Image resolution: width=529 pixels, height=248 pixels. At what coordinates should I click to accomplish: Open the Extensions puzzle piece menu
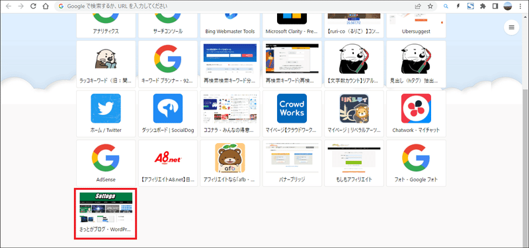click(483, 6)
